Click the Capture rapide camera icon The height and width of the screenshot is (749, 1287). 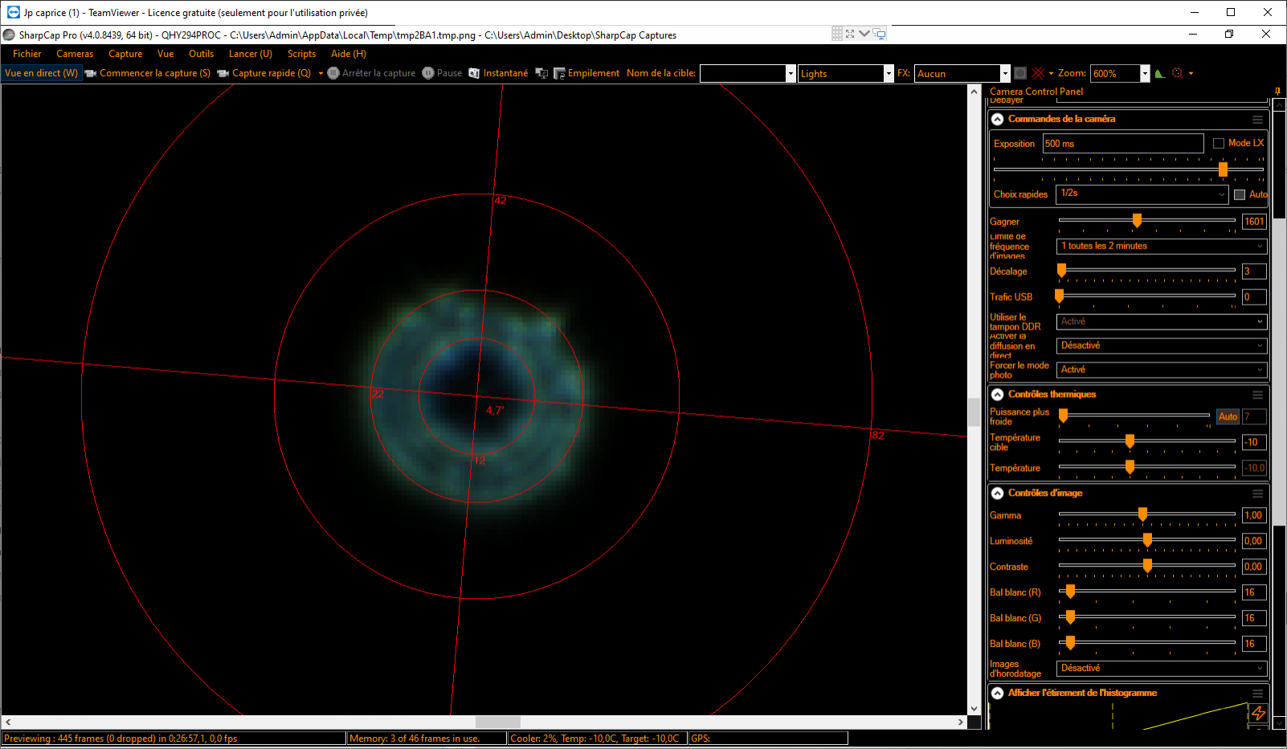[223, 73]
